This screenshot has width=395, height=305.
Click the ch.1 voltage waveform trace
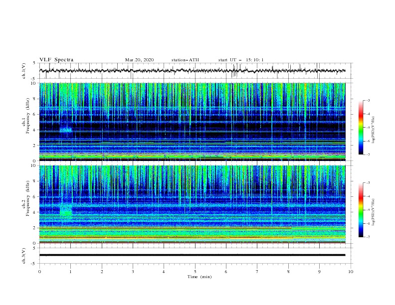pos(192,71)
